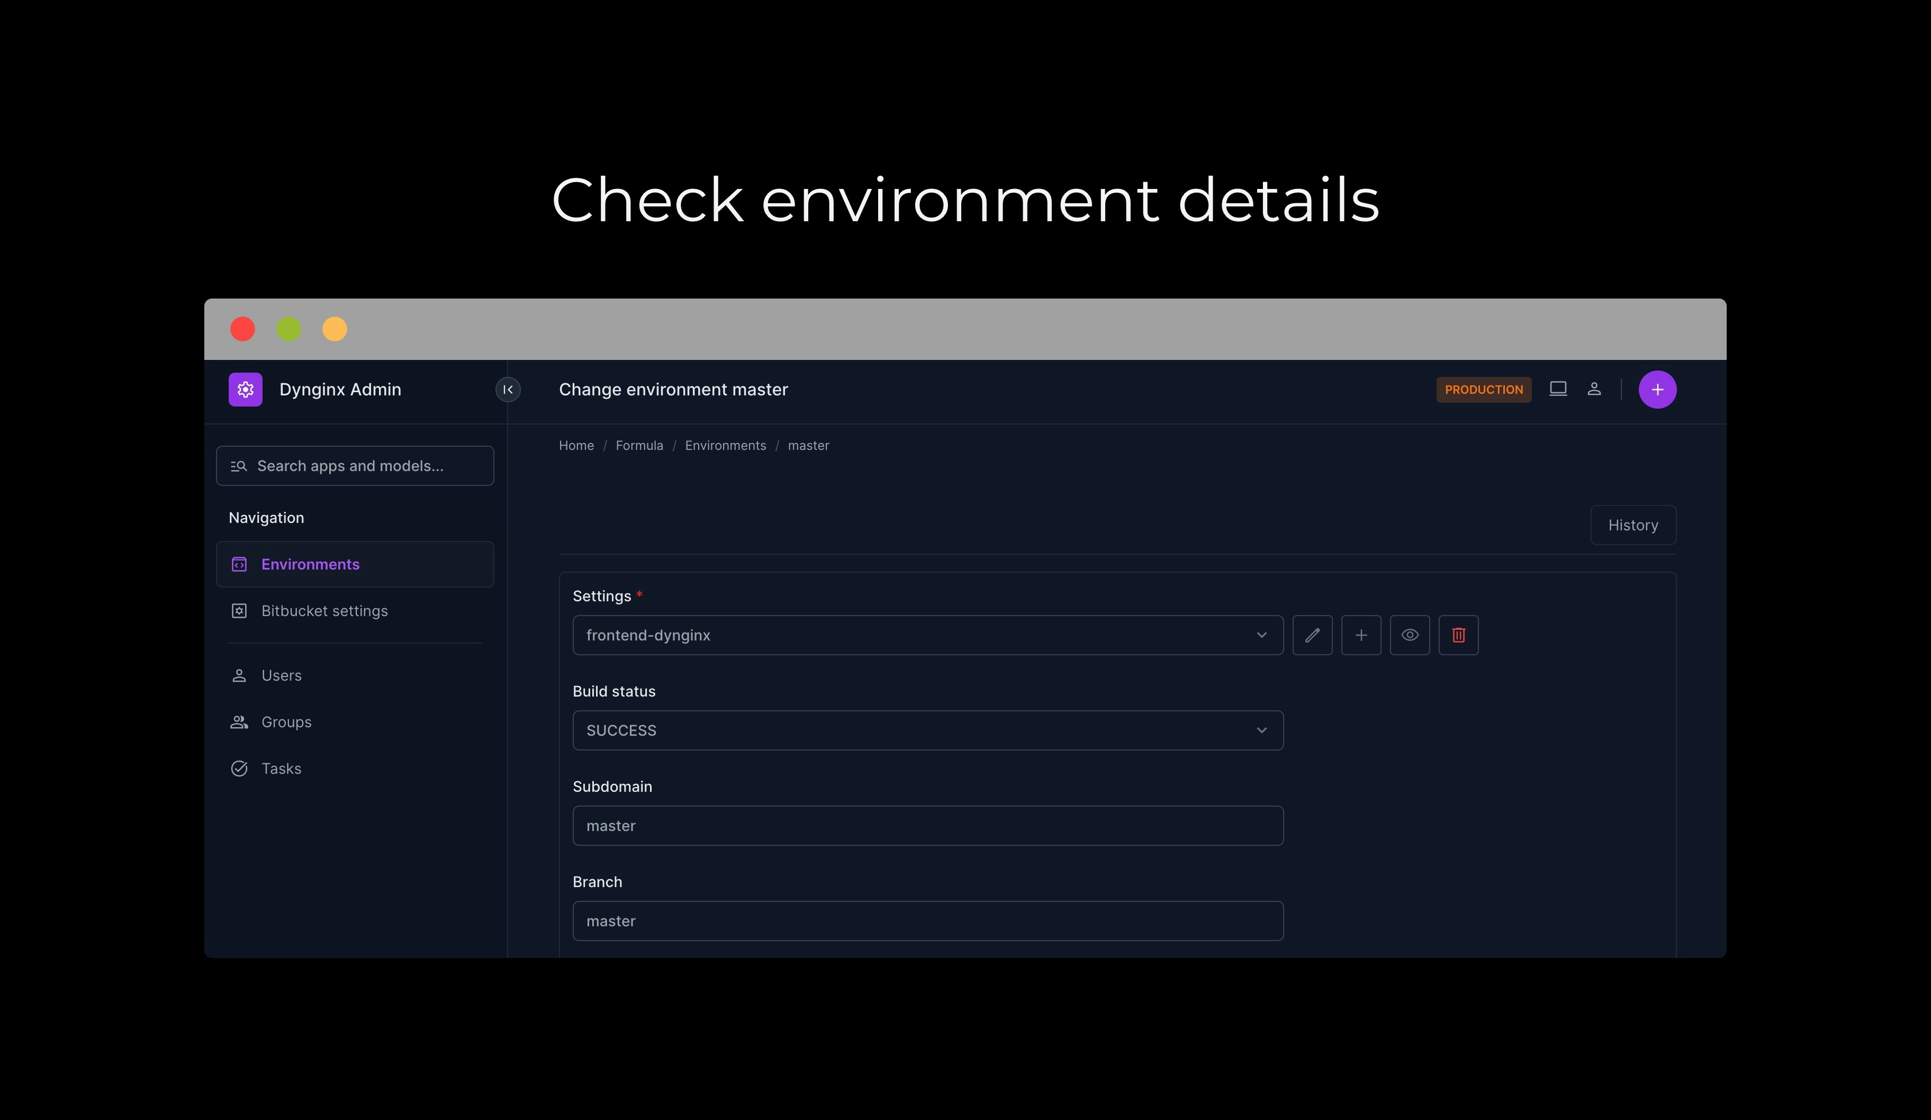The image size is (1931, 1120).
Task: Click the Formula breadcrumb link
Action: (x=639, y=445)
